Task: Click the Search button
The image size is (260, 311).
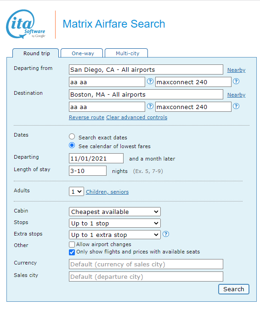Action: (x=234, y=289)
